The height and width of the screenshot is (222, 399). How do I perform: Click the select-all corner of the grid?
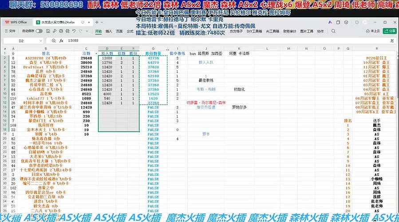coord(5,49)
